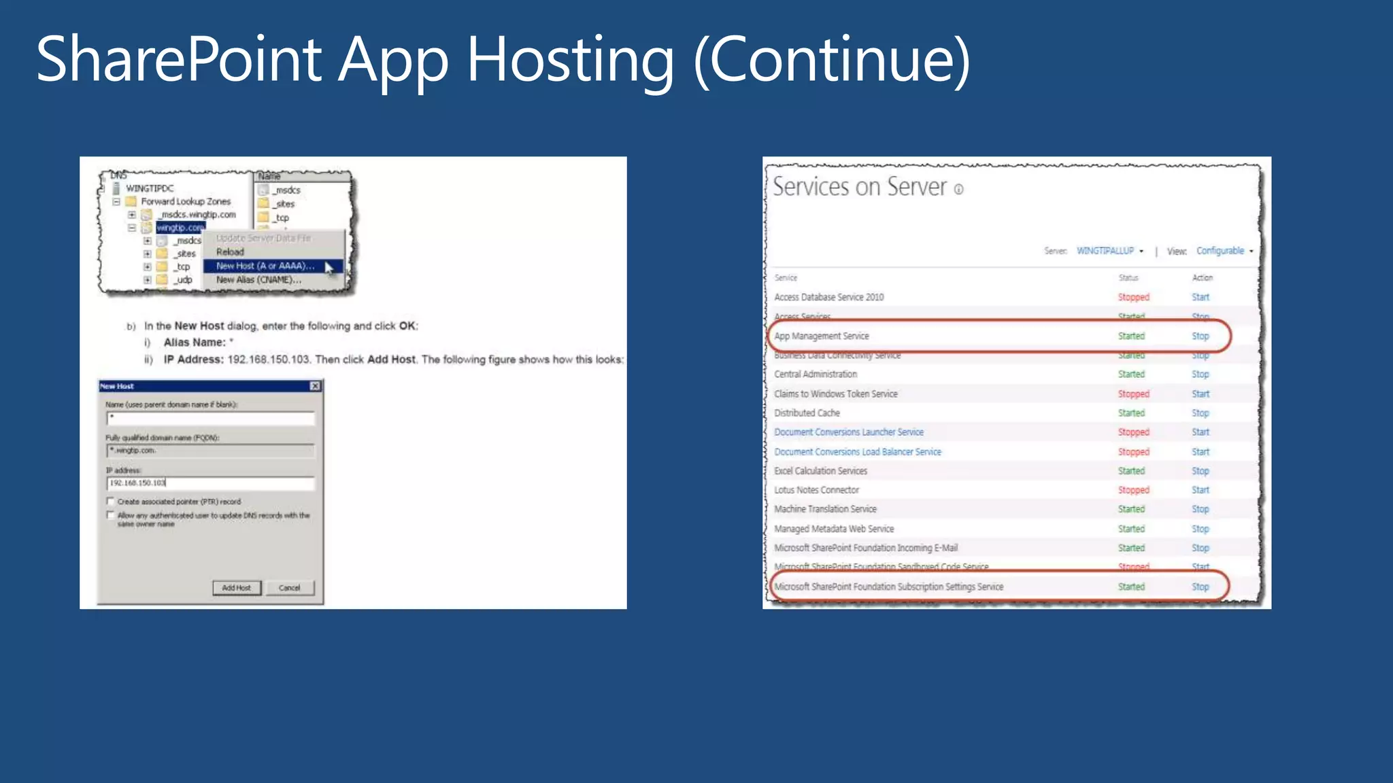The image size is (1393, 783).
Task: Select the WINGTIPDC server icon in DNS tree
Action: point(116,188)
